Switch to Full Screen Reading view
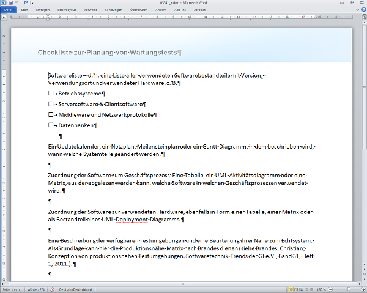Viewport: 367px width, 293px height. point(295,289)
